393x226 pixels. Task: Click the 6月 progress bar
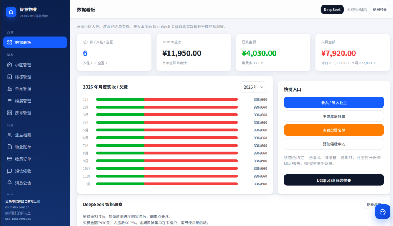click(167, 138)
